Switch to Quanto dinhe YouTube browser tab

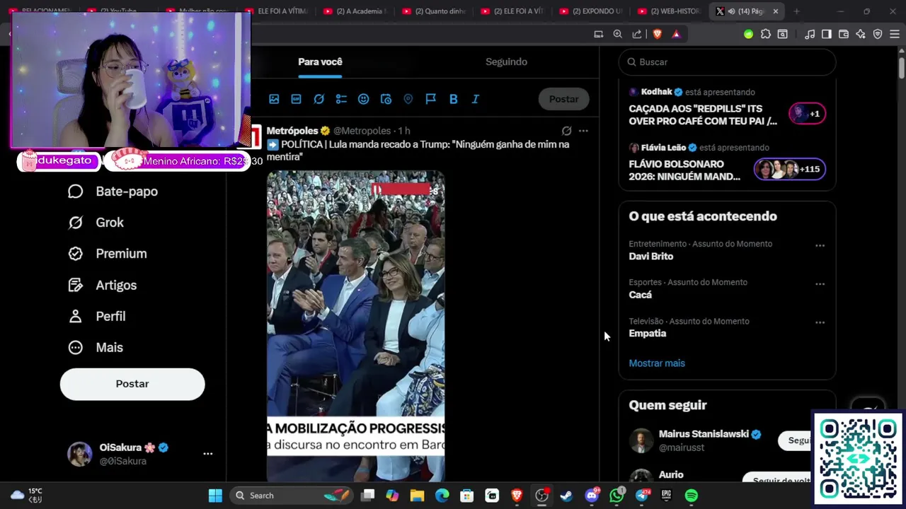tap(433, 11)
